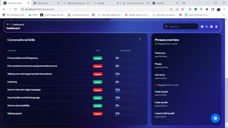Open Chrome three-dot menu
Viewport: 228px width, 128px height.
[x=224, y=9]
